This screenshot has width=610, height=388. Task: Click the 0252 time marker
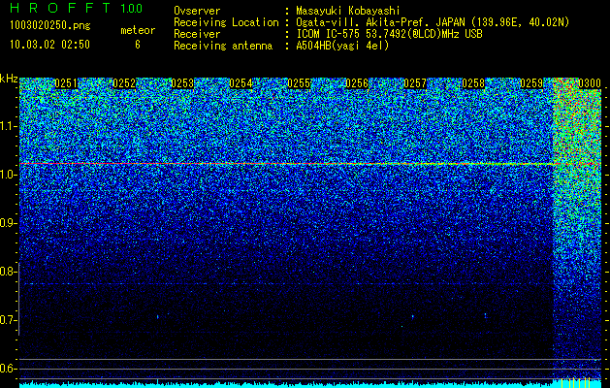point(124,83)
